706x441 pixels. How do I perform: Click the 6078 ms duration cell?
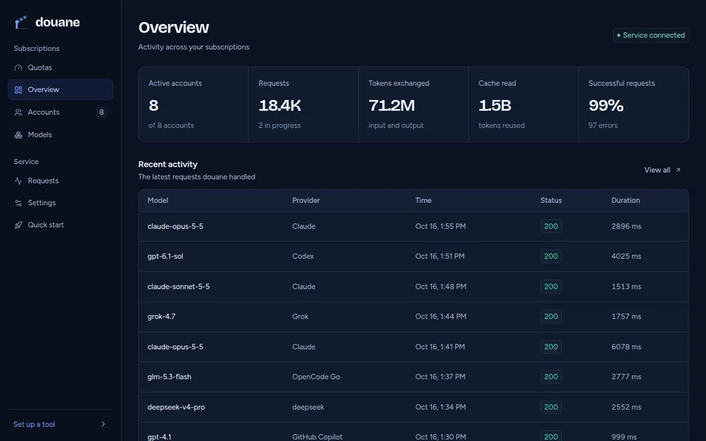point(626,347)
